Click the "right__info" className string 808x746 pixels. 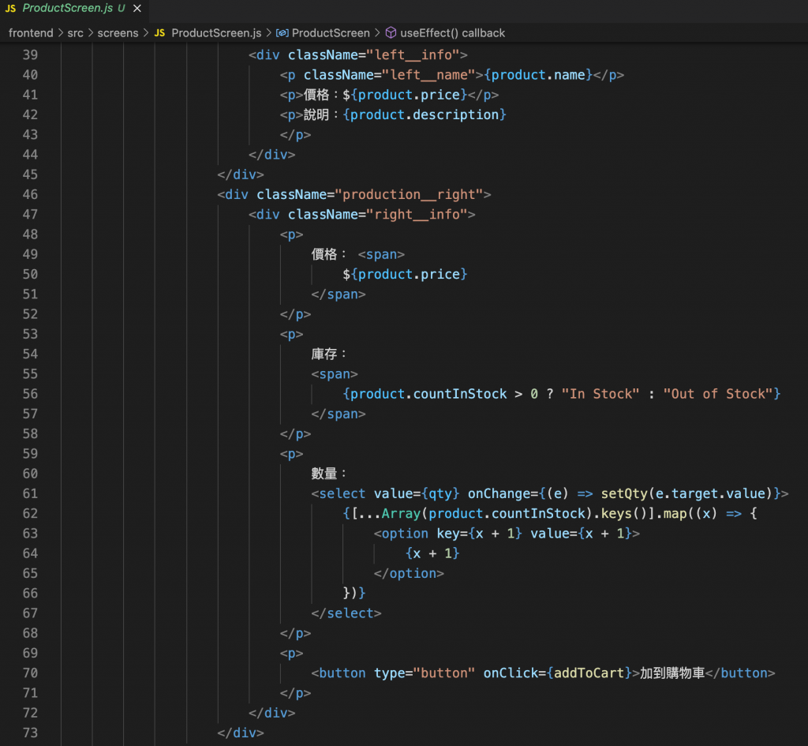coord(417,215)
